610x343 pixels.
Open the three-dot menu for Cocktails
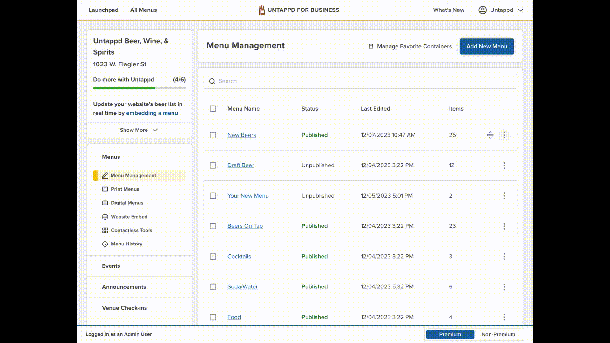coord(505,256)
